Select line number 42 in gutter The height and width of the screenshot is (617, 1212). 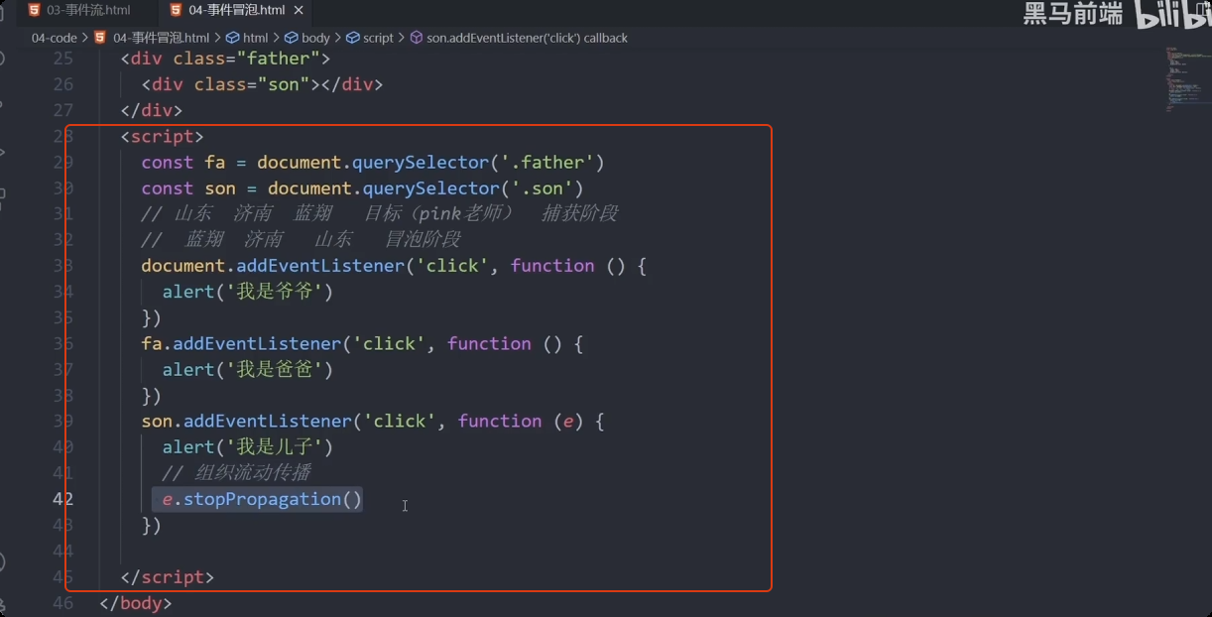point(63,499)
